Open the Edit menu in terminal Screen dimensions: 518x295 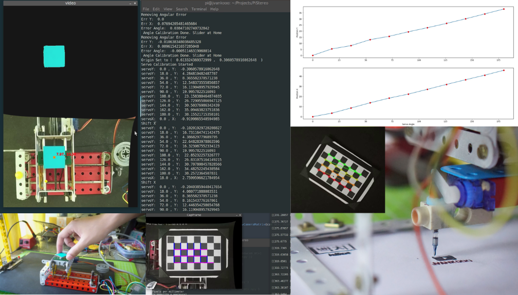click(x=156, y=9)
